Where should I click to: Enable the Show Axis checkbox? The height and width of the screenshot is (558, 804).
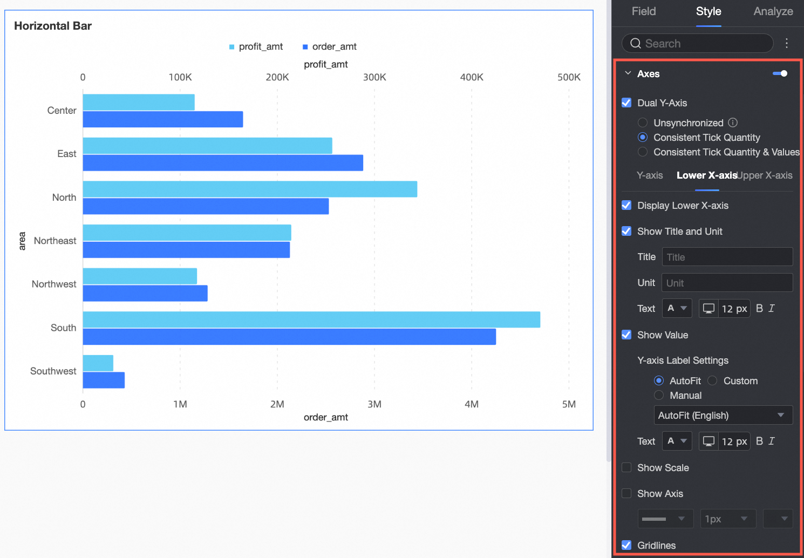pyautogui.click(x=626, y=493)
